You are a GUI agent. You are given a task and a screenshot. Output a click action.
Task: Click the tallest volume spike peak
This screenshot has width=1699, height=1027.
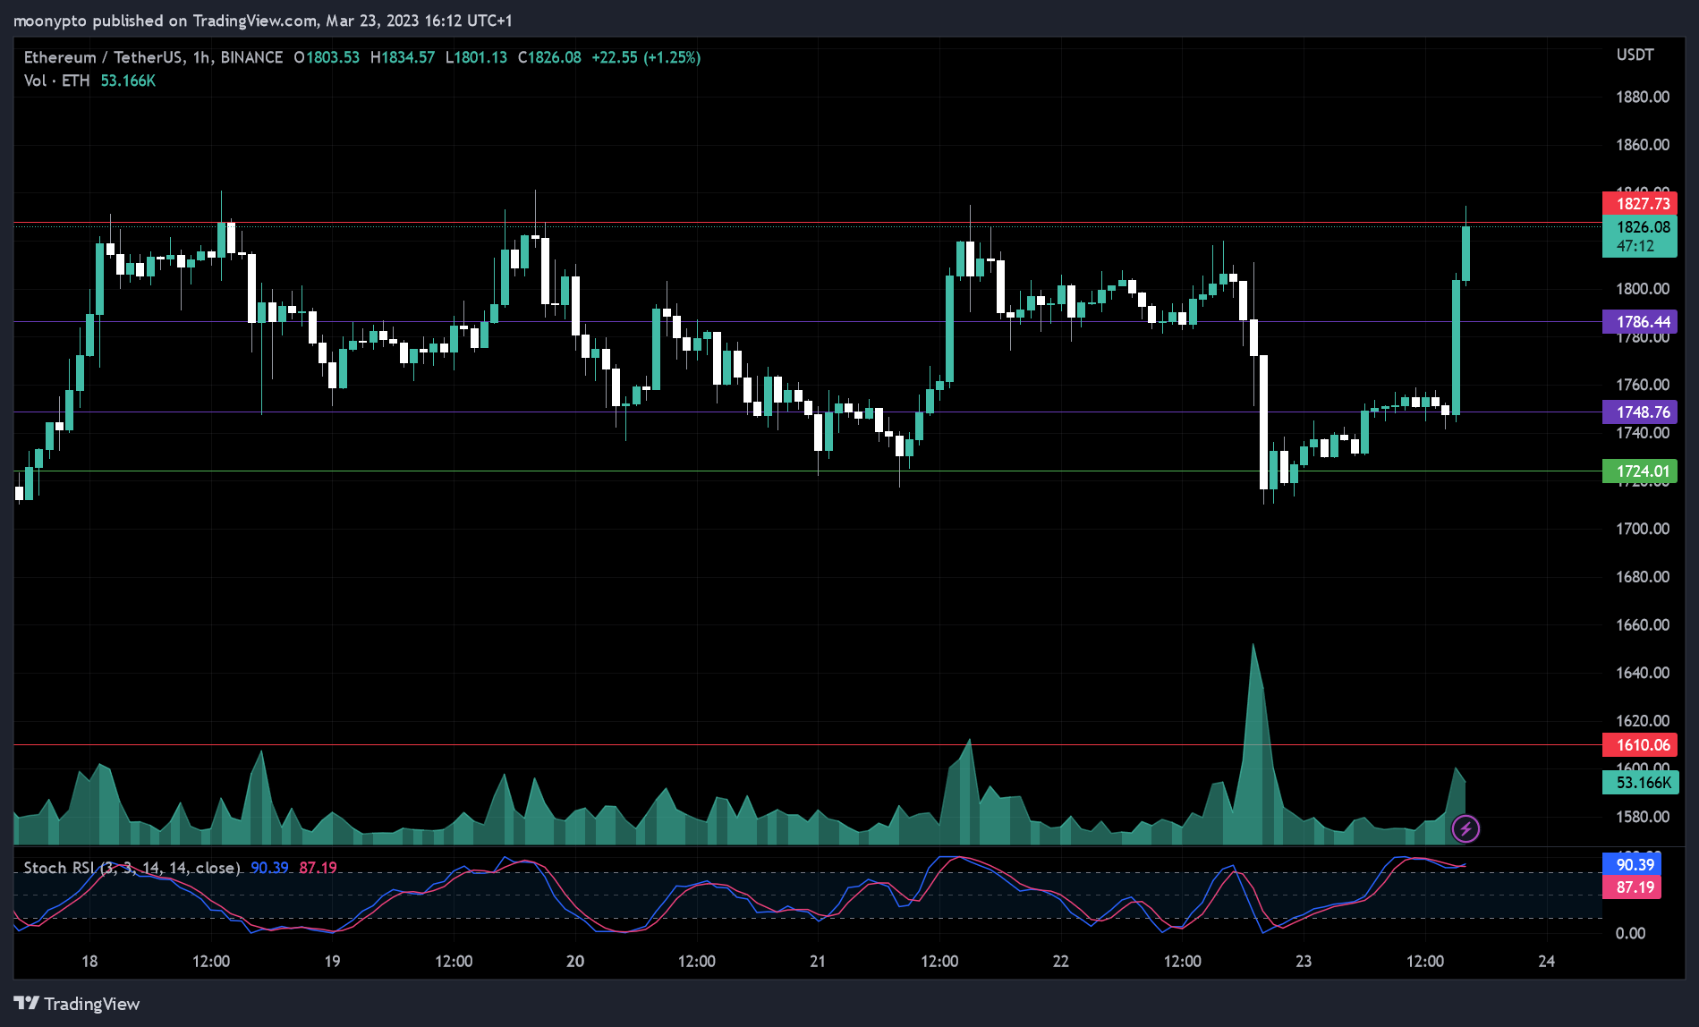[x=1253, y=646]
